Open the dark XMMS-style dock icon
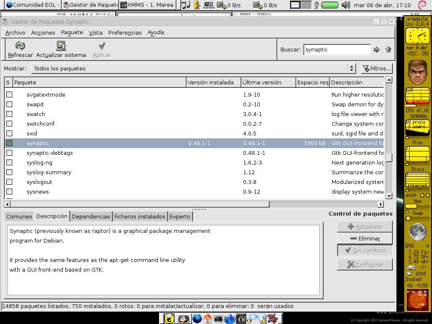432x324 pixels. [x=241, y=319]
